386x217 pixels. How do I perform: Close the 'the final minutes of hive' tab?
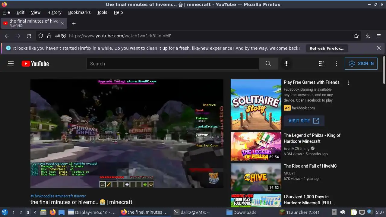62,23
